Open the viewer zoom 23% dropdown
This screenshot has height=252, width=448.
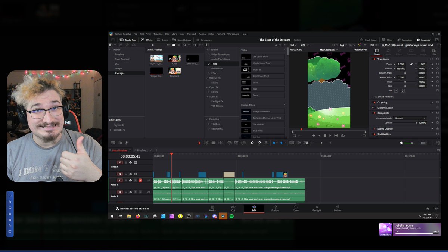(304, 45)
